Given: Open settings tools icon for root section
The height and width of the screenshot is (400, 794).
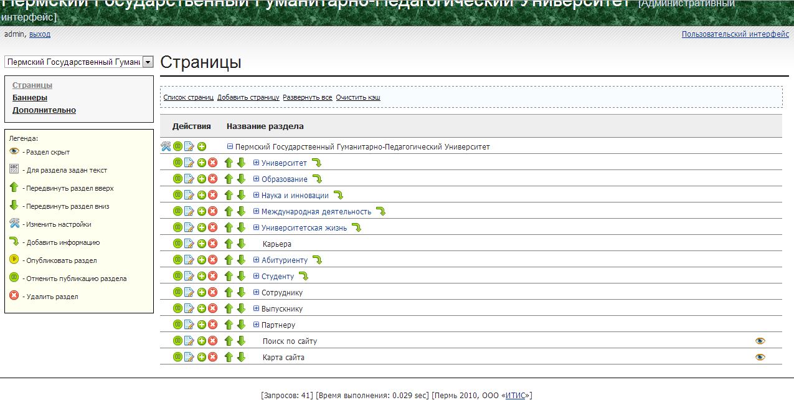Looking at the screenshot, I should coord(166,146).
